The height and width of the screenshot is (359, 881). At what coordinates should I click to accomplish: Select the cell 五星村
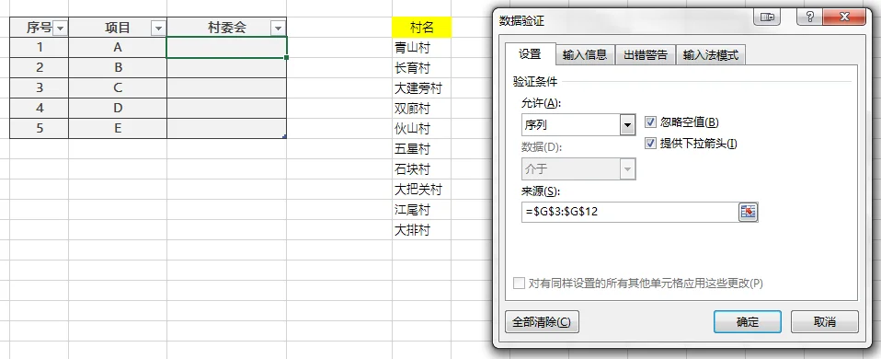coord(421,149)
